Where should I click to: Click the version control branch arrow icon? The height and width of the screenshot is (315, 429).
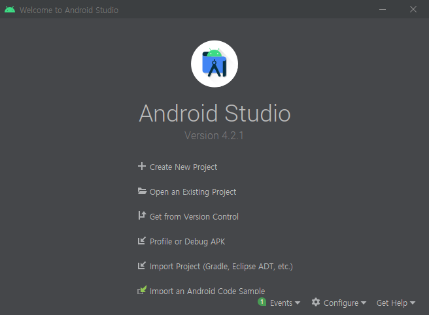[x=142, y=216]
